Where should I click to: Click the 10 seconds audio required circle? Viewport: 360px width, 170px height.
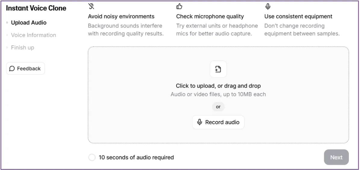click(92, 157)
